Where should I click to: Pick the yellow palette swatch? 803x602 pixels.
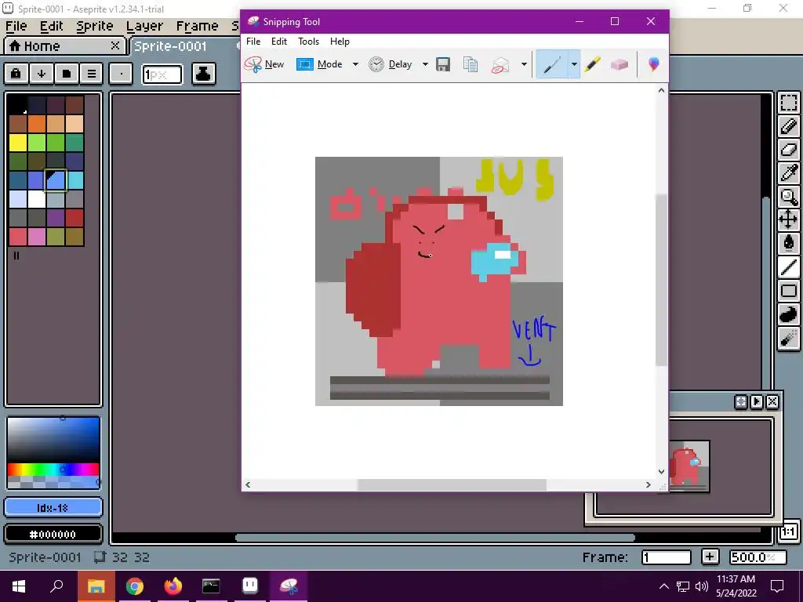click(x=18, y=143)
